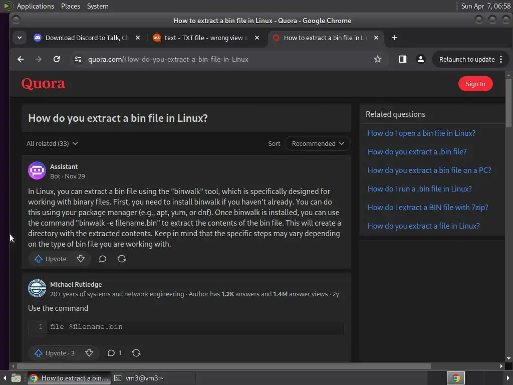Click the code line 'file $filename.bin'
Screen dimensions: 513x385
86,327
